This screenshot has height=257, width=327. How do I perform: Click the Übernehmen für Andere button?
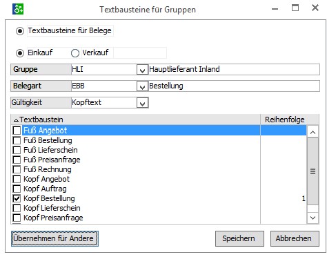(54, 238)
